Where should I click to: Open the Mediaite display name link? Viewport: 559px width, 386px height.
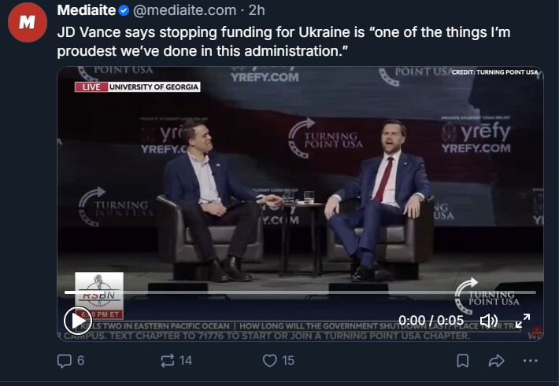(86, 10)
